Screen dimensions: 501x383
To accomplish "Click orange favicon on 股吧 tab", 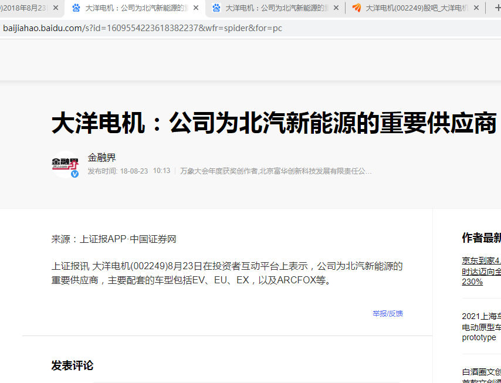I will click(x=357, y=8).
